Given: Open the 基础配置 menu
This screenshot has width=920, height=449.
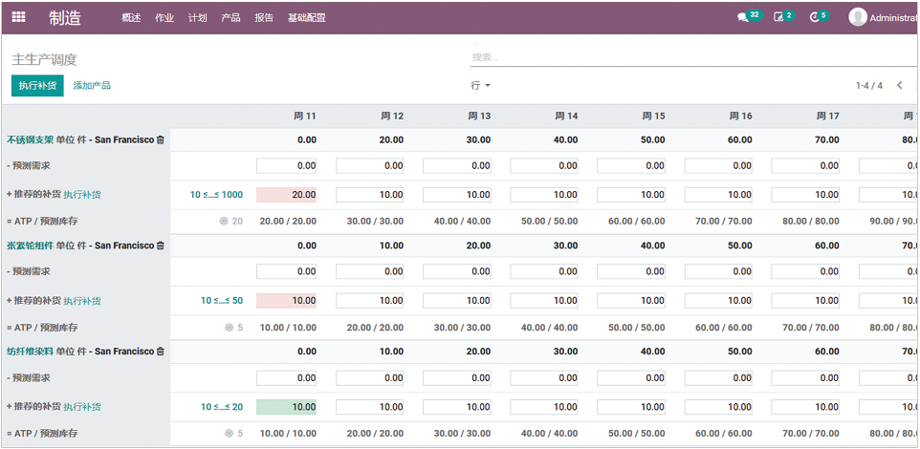Looking at the screenshot, I should click(306, 18).
